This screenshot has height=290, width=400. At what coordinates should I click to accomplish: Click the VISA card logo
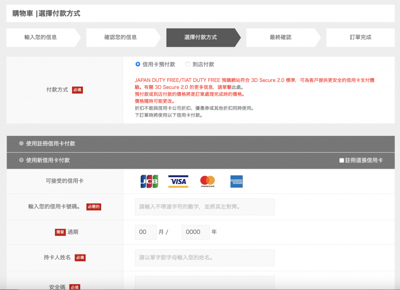coord(178,181)
